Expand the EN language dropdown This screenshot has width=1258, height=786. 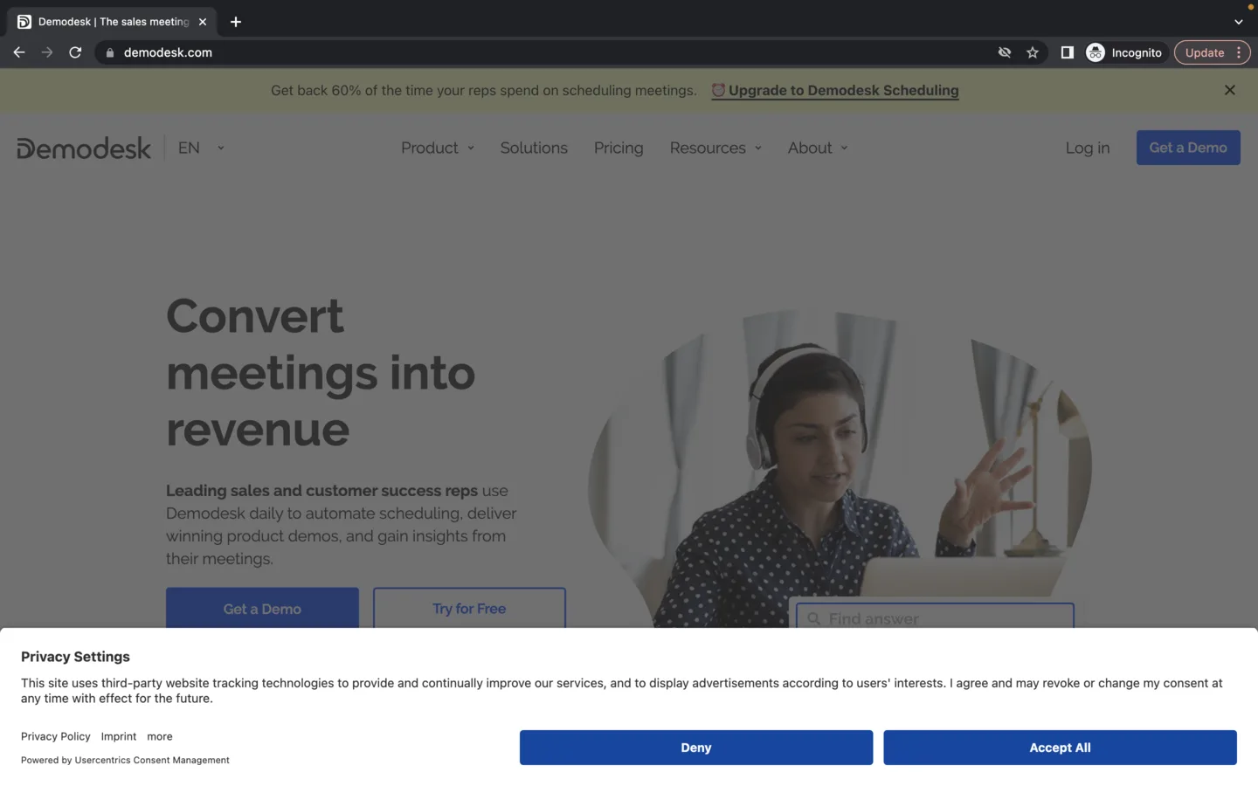coord(201,148)
